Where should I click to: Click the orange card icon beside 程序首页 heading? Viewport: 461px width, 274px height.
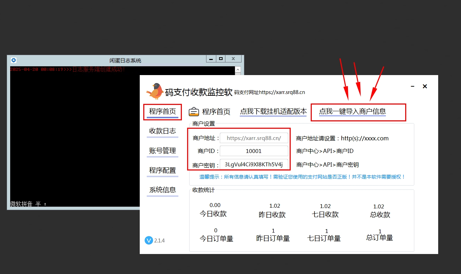tap(194, 112)
